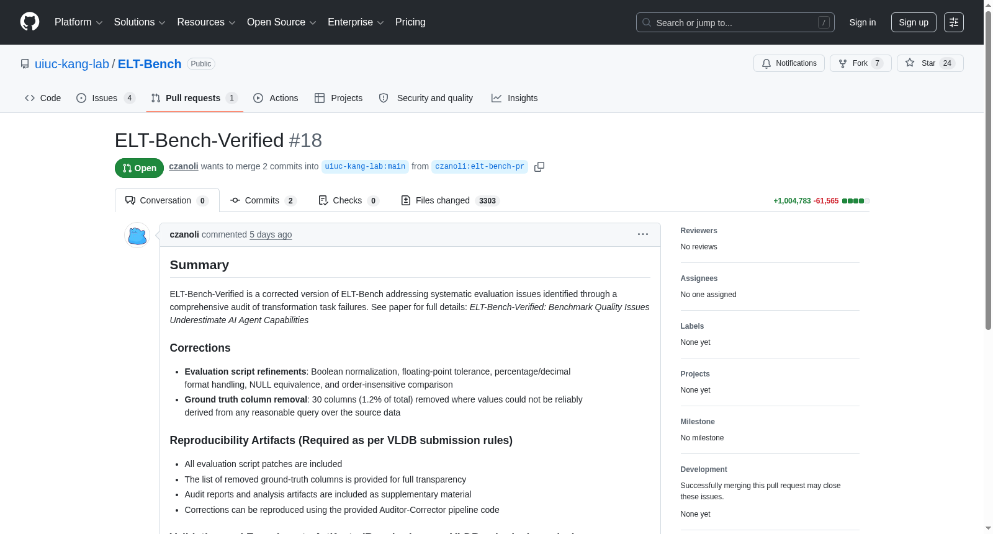This screenshot has height=534, width=993.
Task: Click the 'No reviews' text
Action: coord(699,247)
